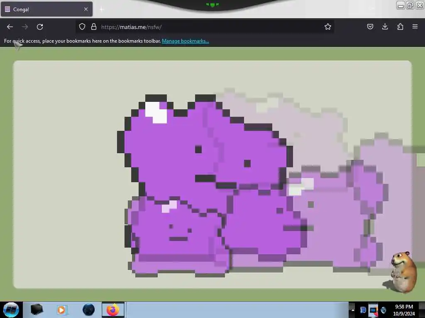
Task: Open the Extensions puzzle icon
Action: [x=400, y=26]
